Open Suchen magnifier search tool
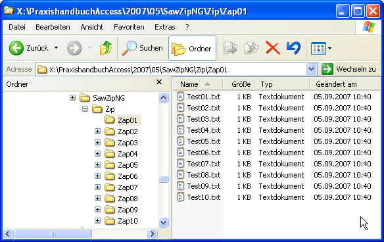The width and height of the screenshot is (384, 242). (x=142, y=48)
